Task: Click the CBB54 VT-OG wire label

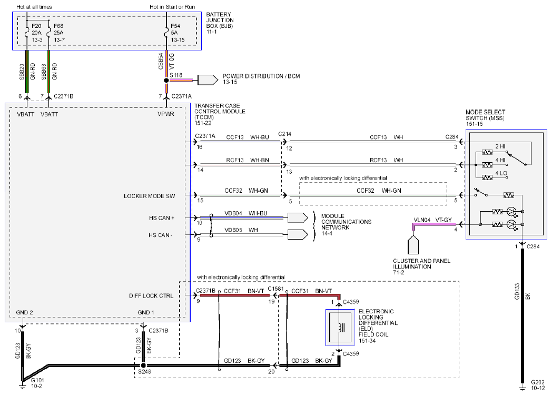Action: pyautogui.click(x=166, y=61)
